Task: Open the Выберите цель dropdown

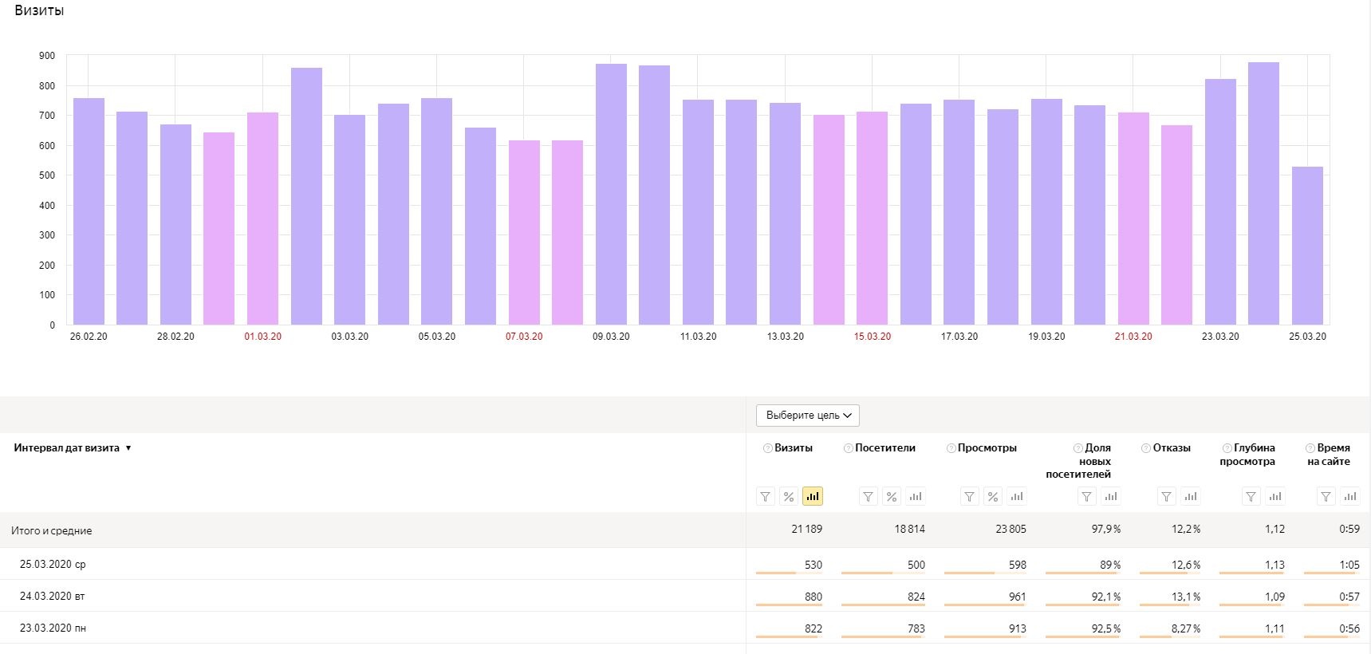Action: 808,416
